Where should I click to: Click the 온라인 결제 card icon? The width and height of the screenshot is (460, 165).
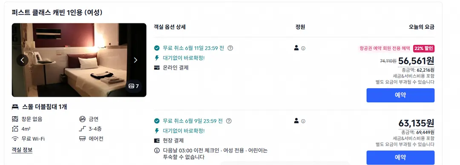click(157, 68)
